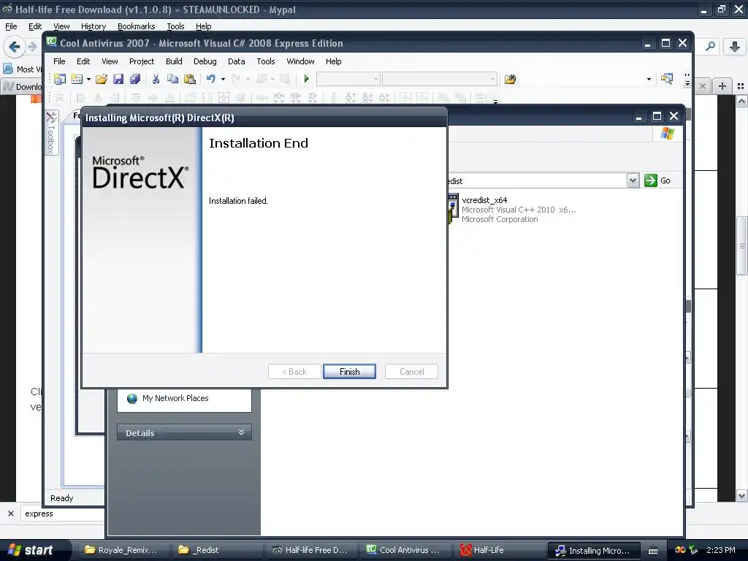Open Mypal's Bookmarks menu
The image size is (748, 561).
tap(137, 27)
